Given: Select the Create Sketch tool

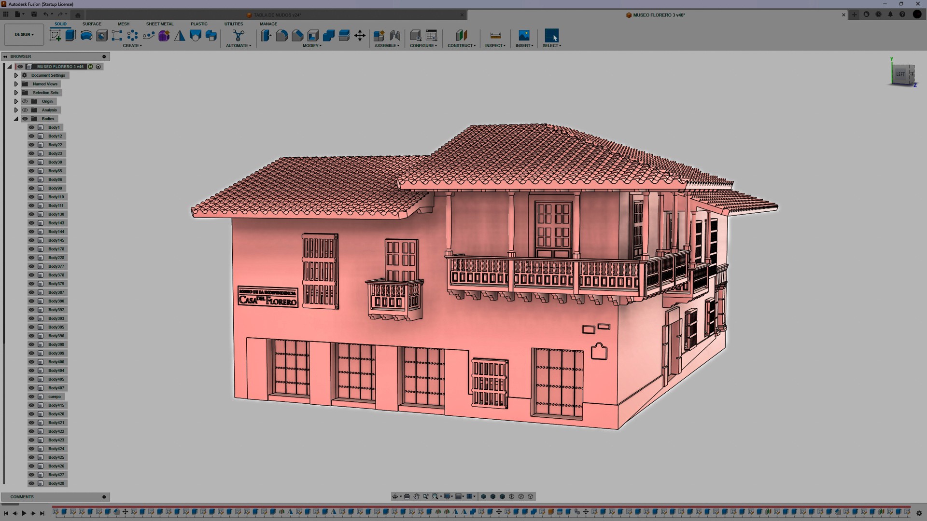Looking at the screenshot, I should coord(55,35).
